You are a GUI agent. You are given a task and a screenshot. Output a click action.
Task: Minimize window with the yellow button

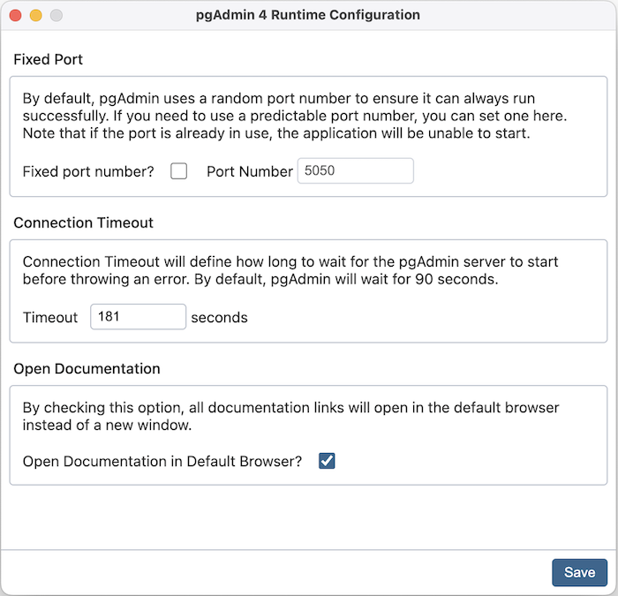click(36, 15)
